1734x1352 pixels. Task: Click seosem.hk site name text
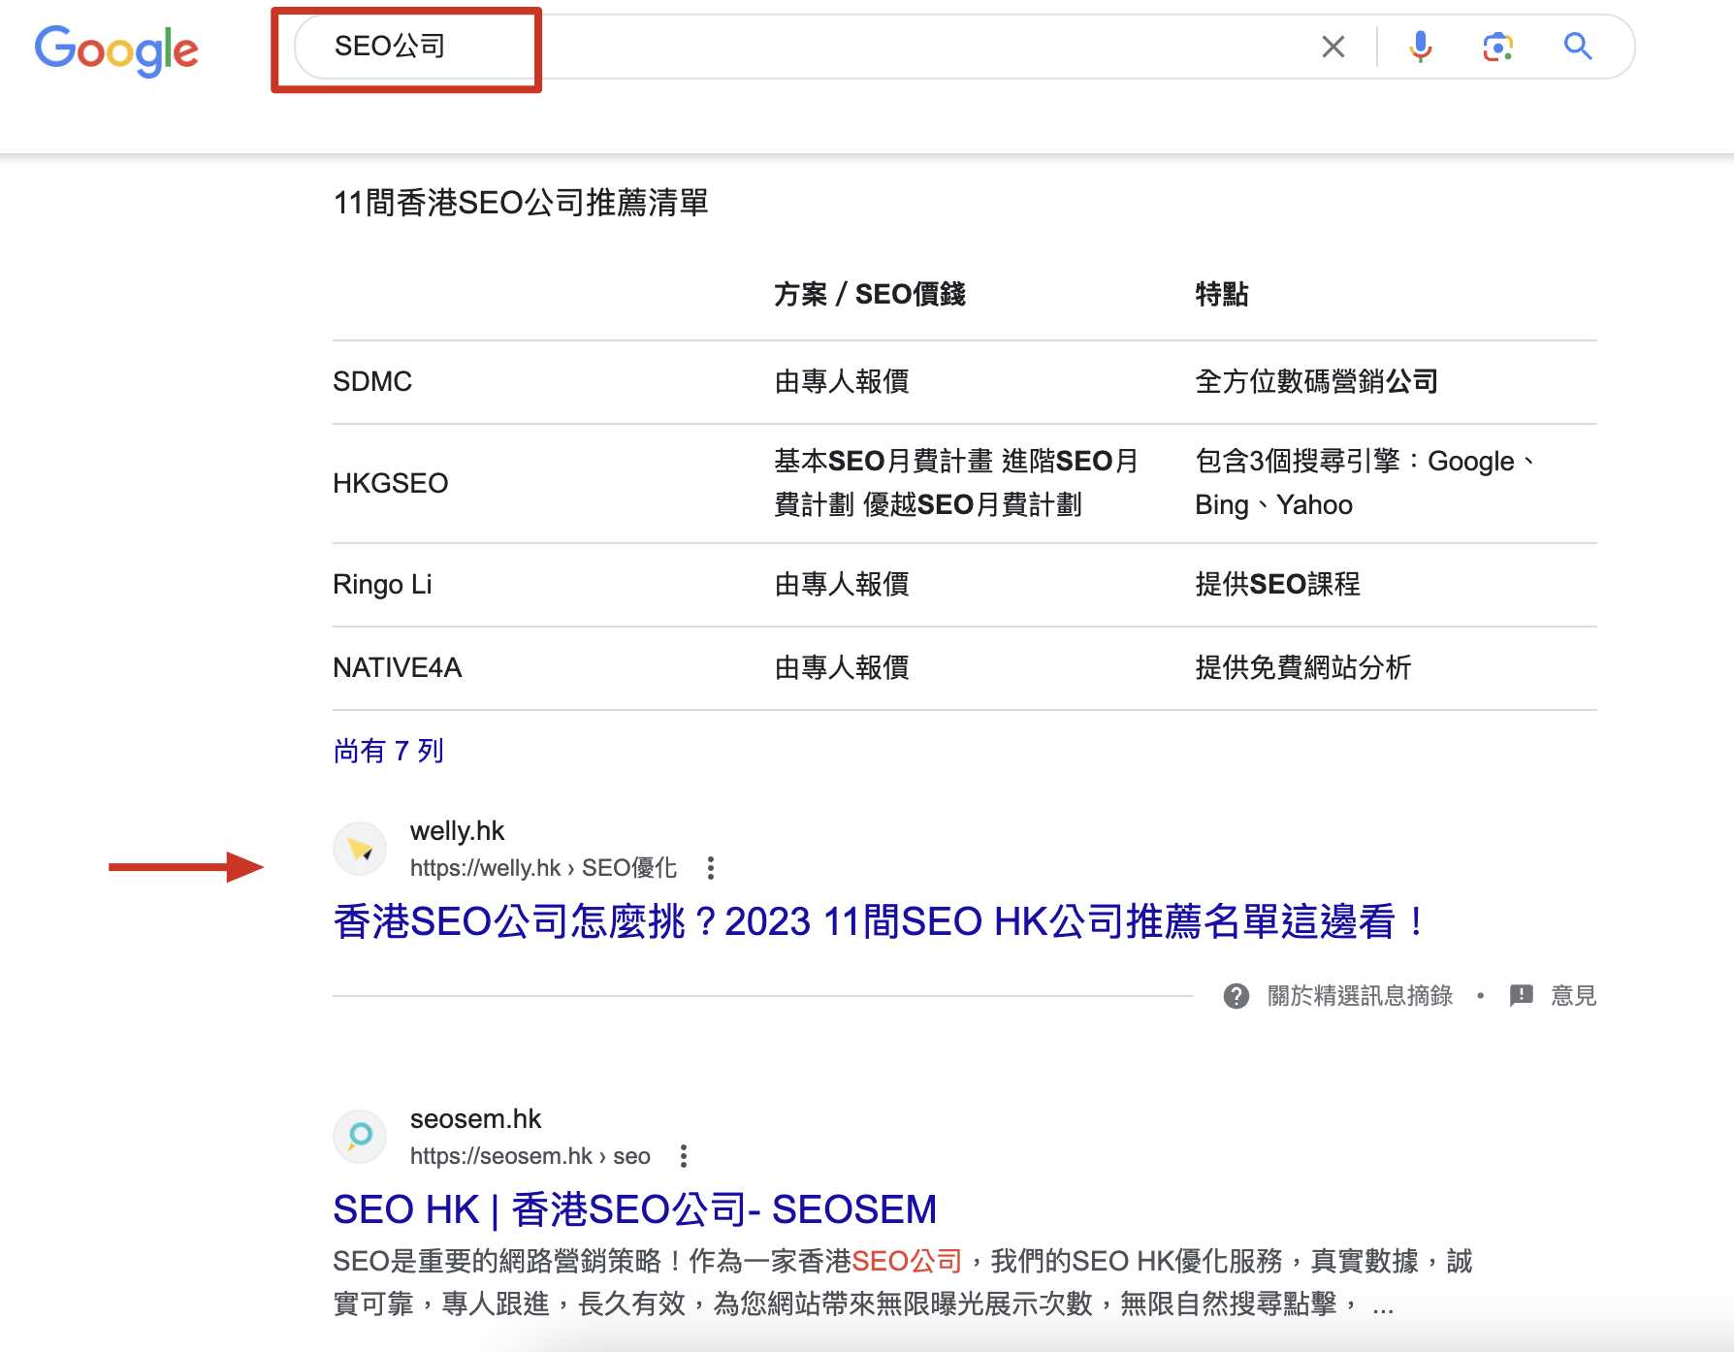click(475, 1119)
